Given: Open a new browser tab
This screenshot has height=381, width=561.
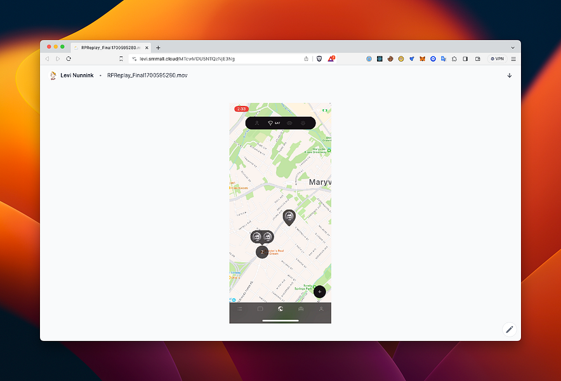Looking at the screenshot, I should tap(158, 48).
